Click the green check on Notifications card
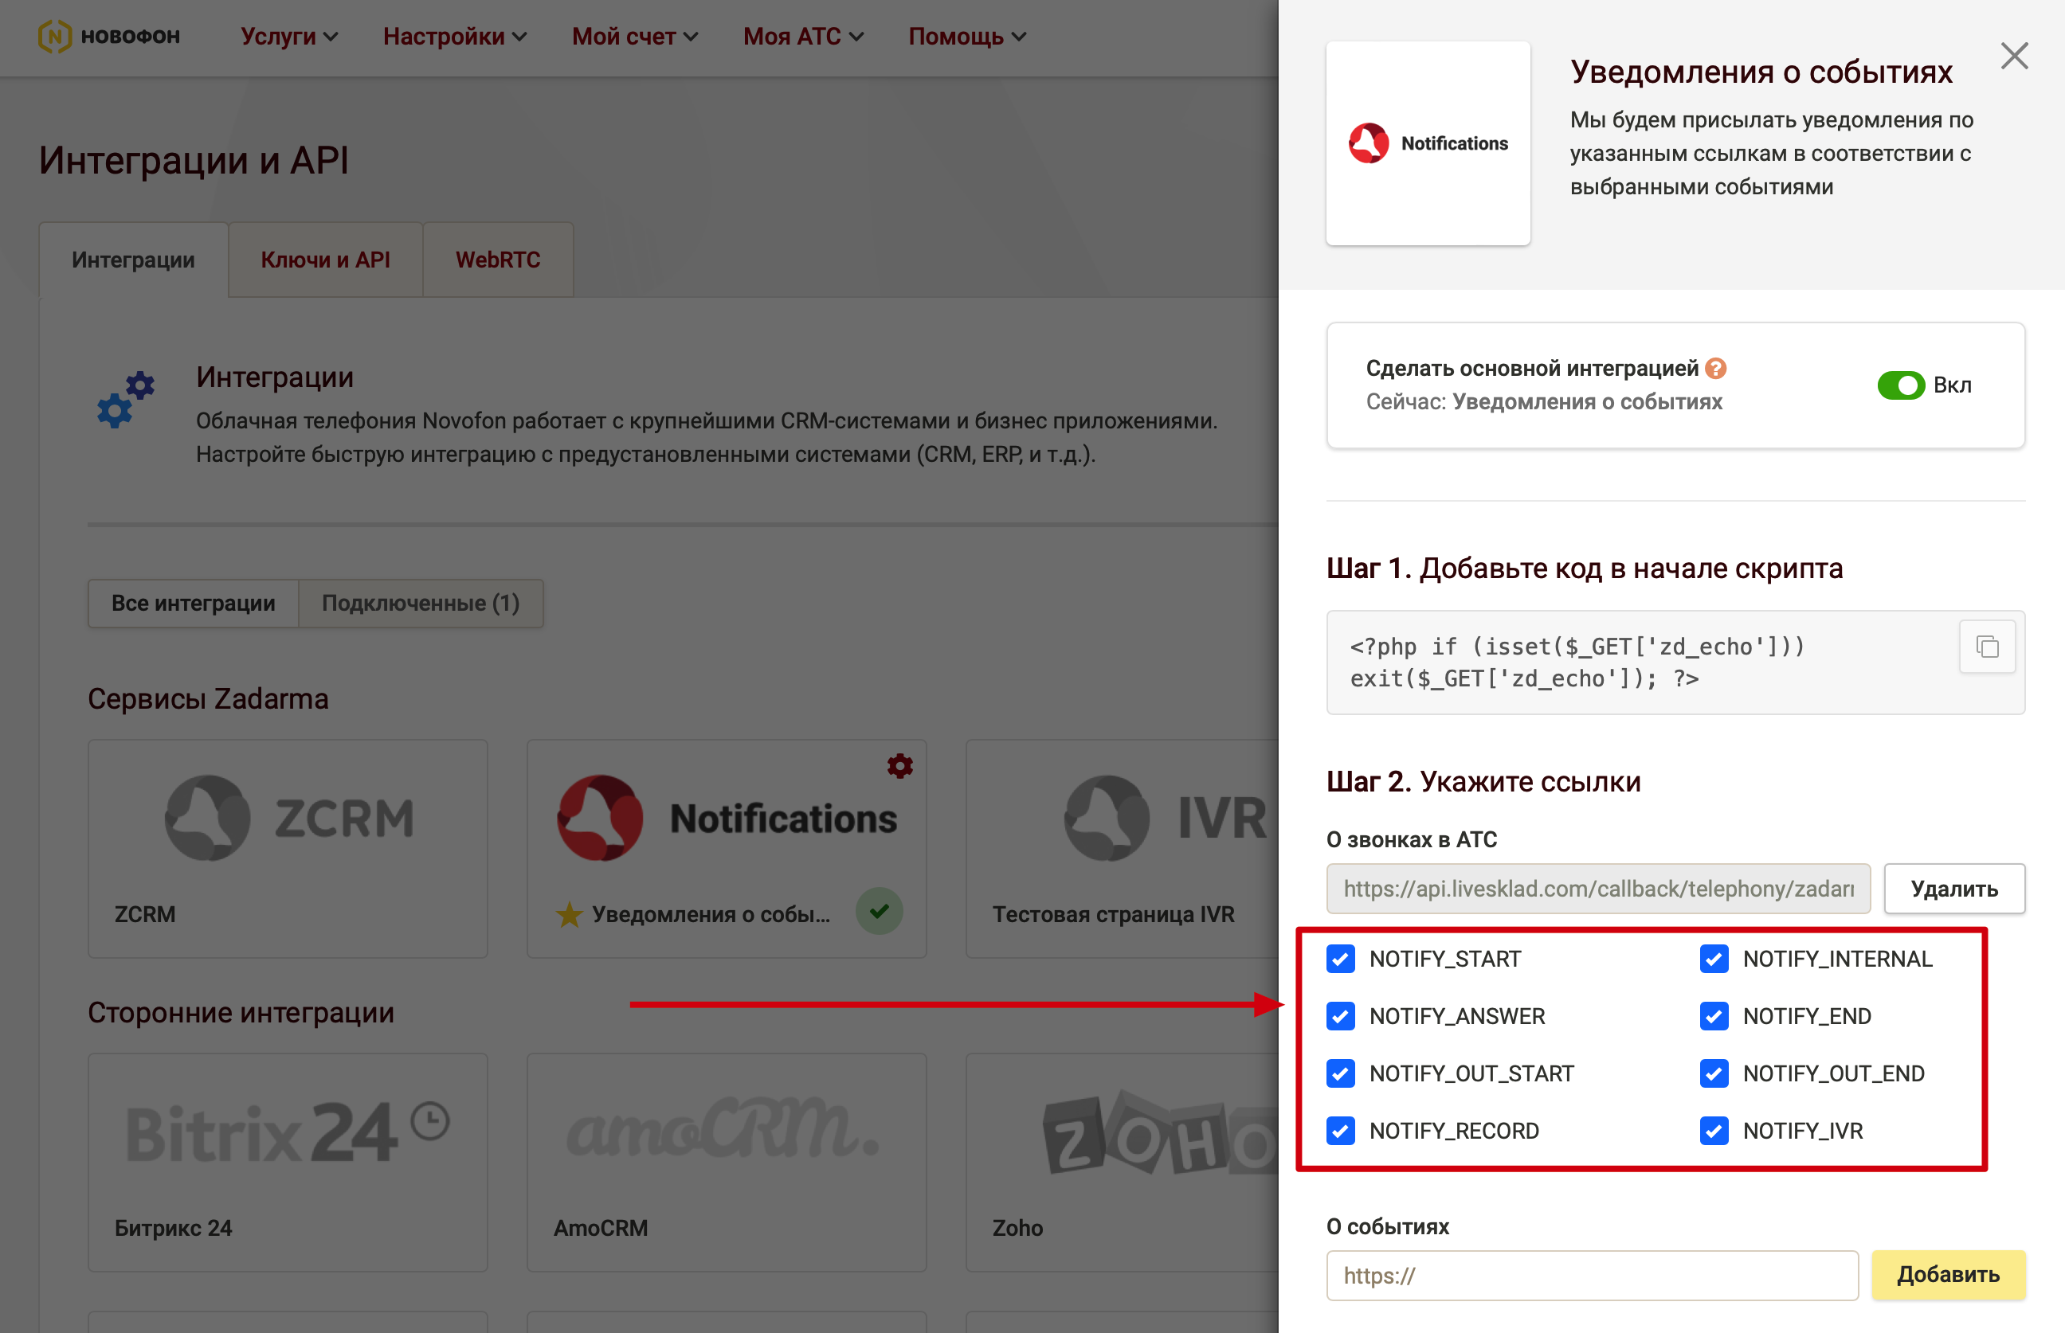Viewport: 2065px width, 1333px height. [879, 912]
